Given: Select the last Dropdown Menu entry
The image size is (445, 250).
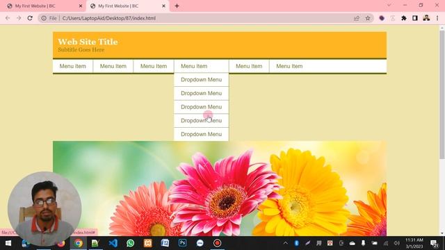Looking at the screenshot, I should pos(201,134).
